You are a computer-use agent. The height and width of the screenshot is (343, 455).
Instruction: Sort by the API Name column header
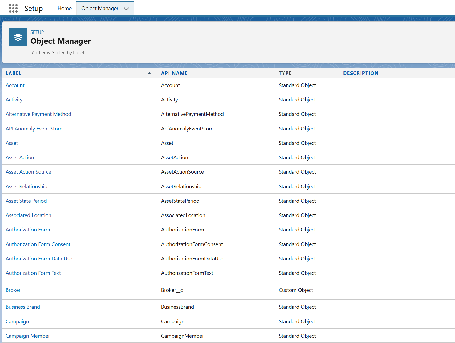(174, 73)
